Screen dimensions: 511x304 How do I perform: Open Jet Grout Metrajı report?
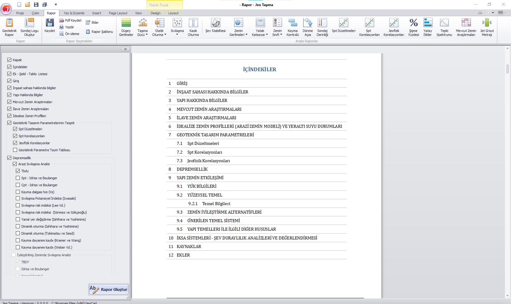point(487,27)
